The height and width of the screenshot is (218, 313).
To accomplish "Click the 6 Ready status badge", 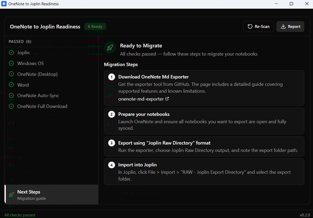I will (95, 26).
